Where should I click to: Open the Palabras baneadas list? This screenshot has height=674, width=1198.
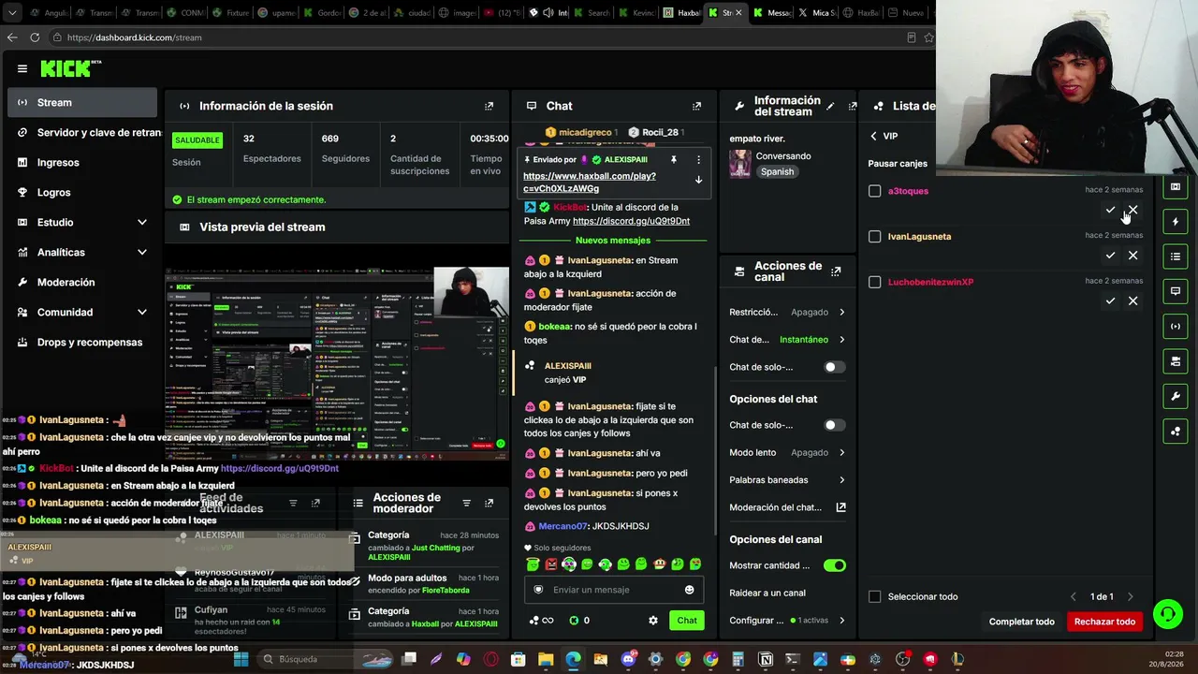click(x=787, y=480)
